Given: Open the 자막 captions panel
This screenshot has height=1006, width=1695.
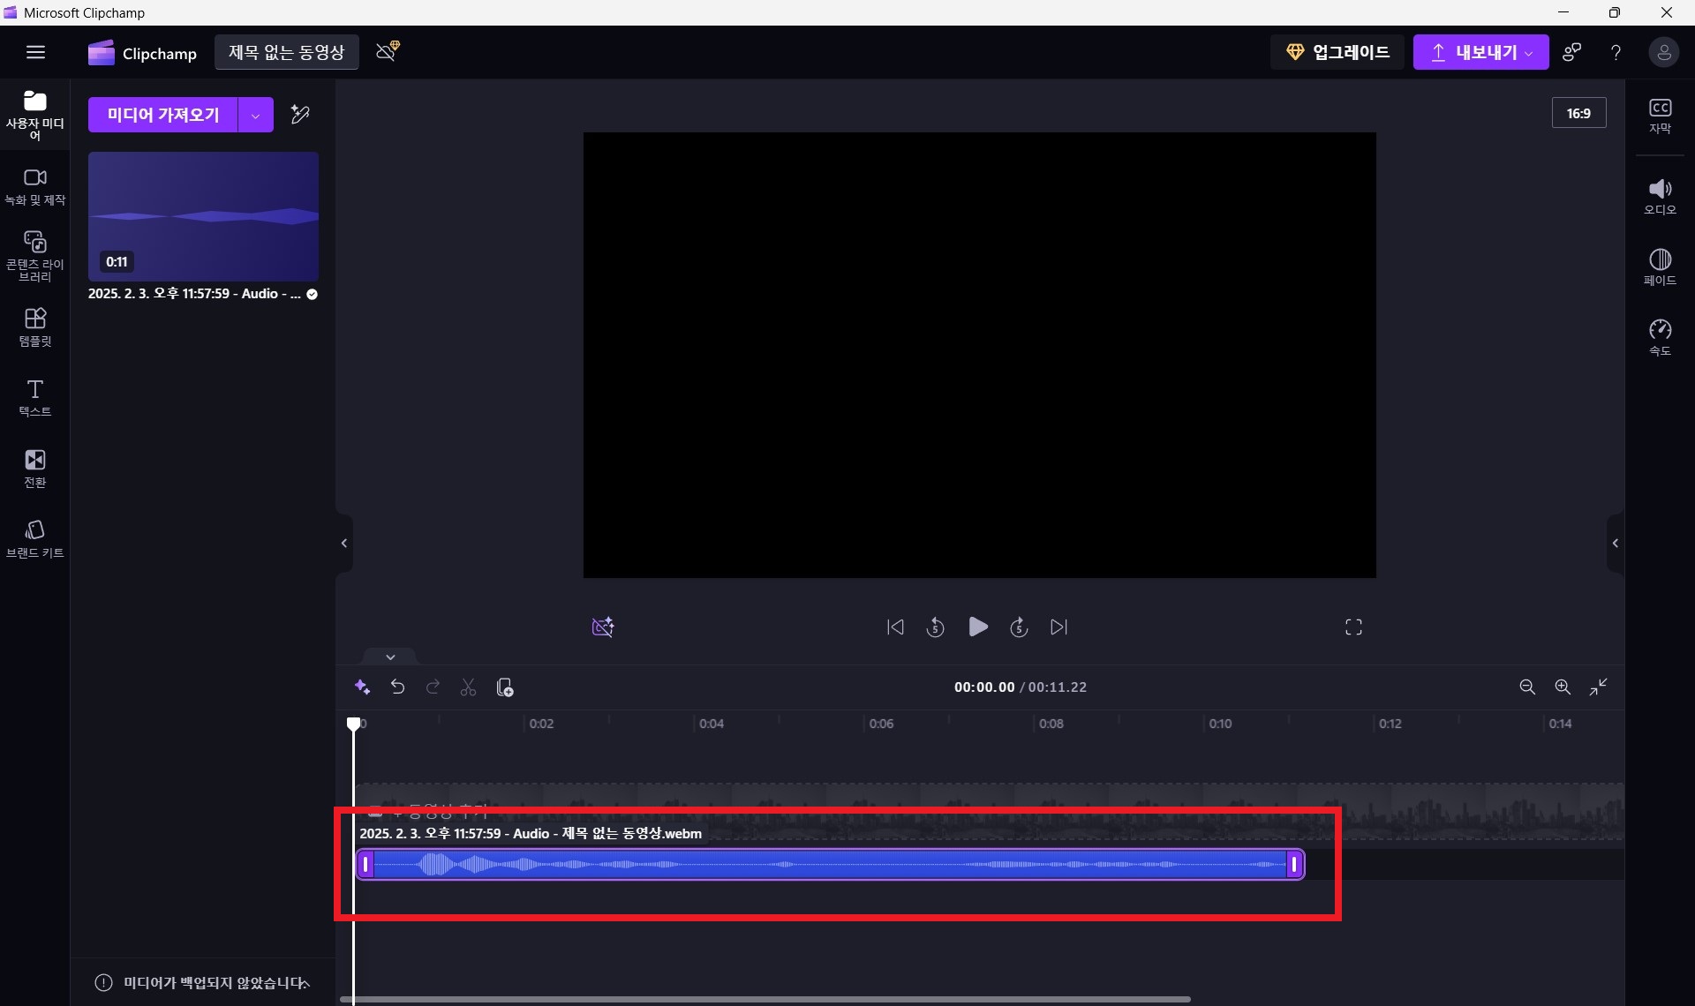Looking at the screenshot, I should (1660, 116).
